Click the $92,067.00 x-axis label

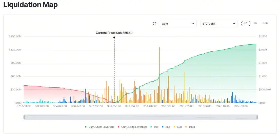coord(168,106)
